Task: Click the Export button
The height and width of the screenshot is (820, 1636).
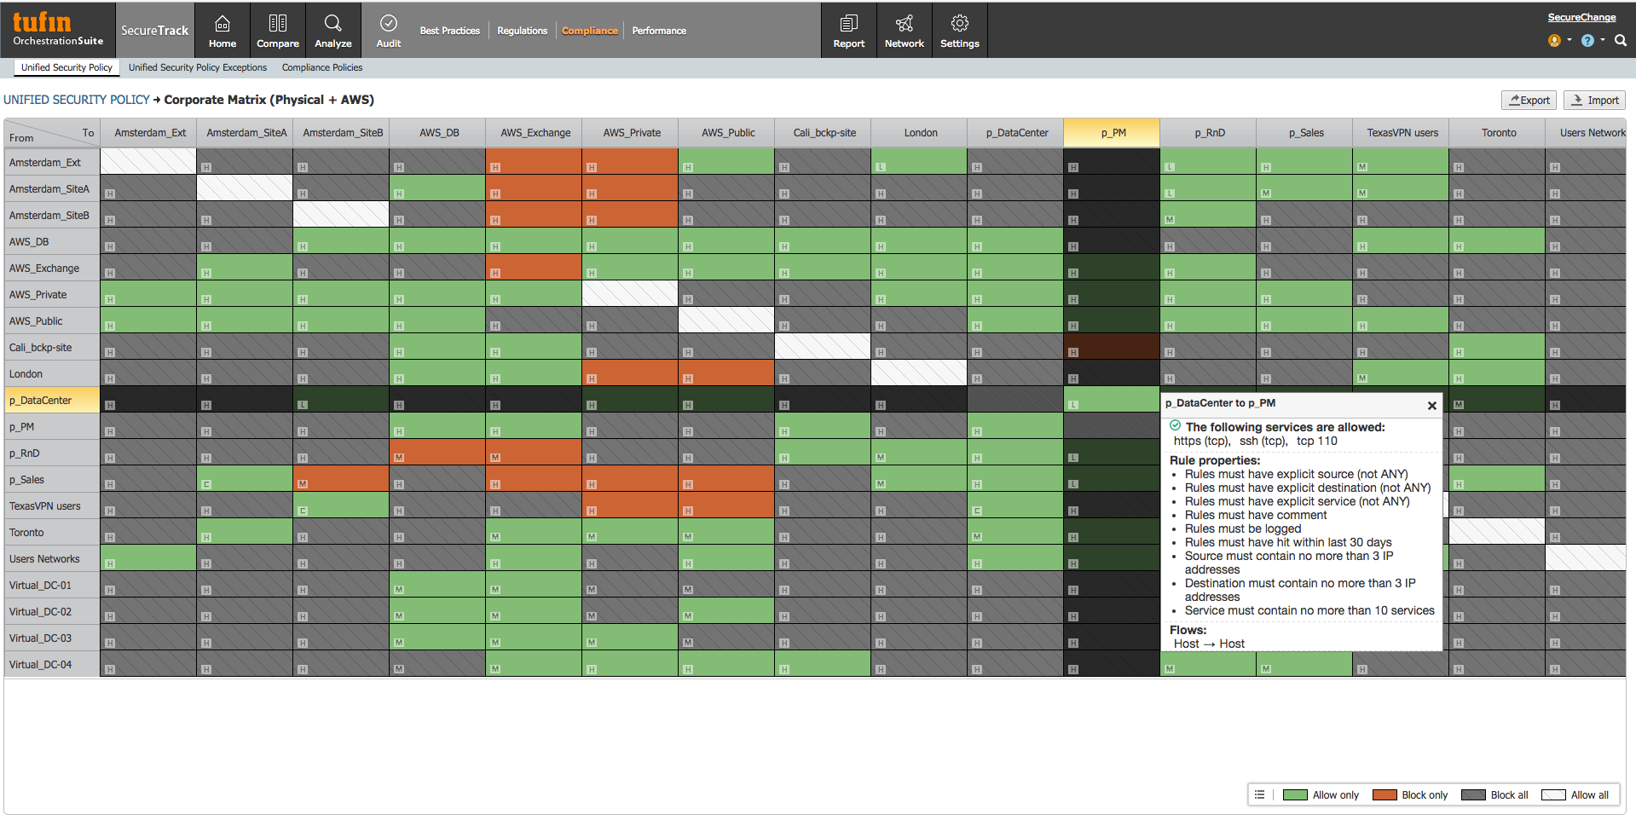Action: tap(1529, 100)
